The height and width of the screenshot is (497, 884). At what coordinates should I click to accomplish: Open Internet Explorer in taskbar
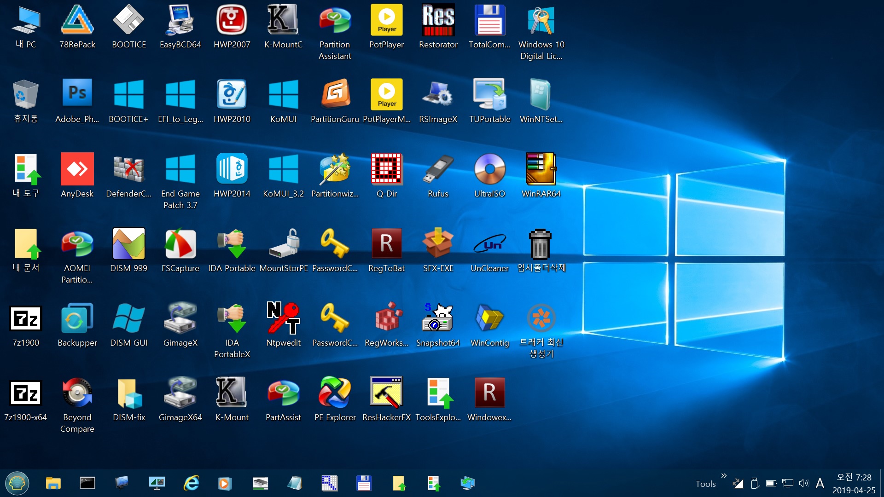click(x=191, y=483)
